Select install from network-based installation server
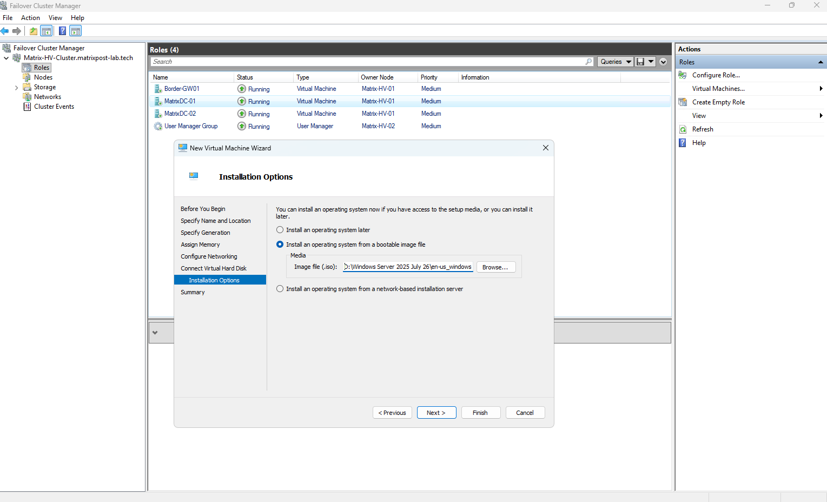The image size is (827, 502). [x=280, y=289]
